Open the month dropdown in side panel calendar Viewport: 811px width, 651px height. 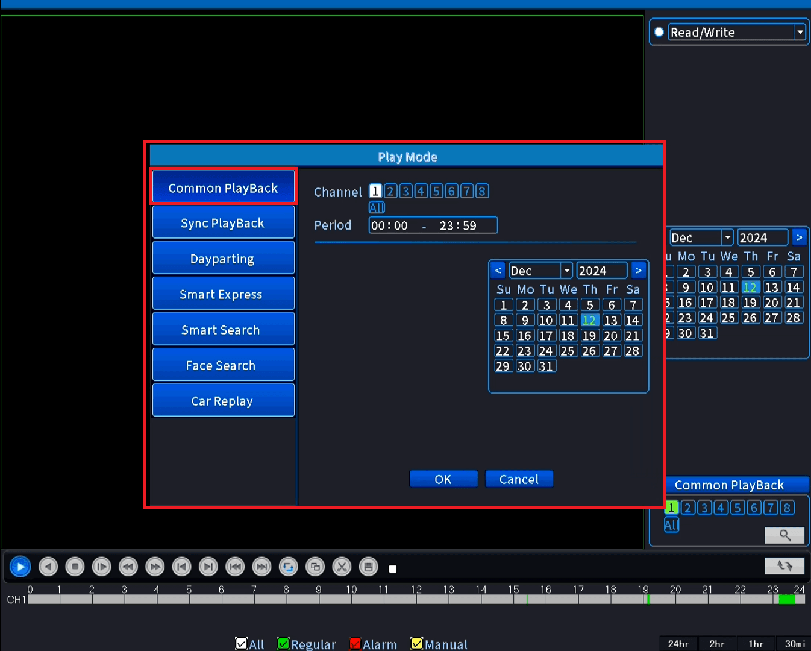point(727,237)
